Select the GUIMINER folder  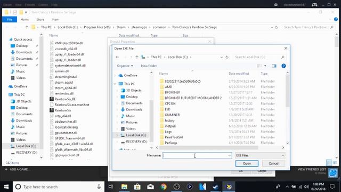coord(172,115)
